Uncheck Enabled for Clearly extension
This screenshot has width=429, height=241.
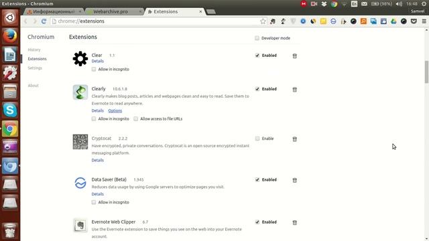(257, 89)
